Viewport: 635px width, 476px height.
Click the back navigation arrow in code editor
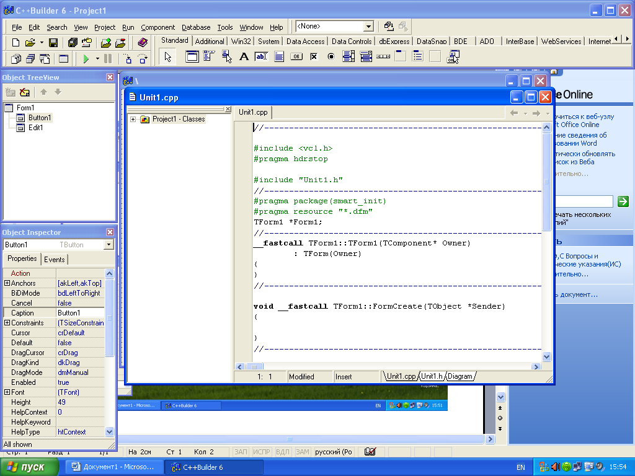pyautogui.click(x=514, y=113)
